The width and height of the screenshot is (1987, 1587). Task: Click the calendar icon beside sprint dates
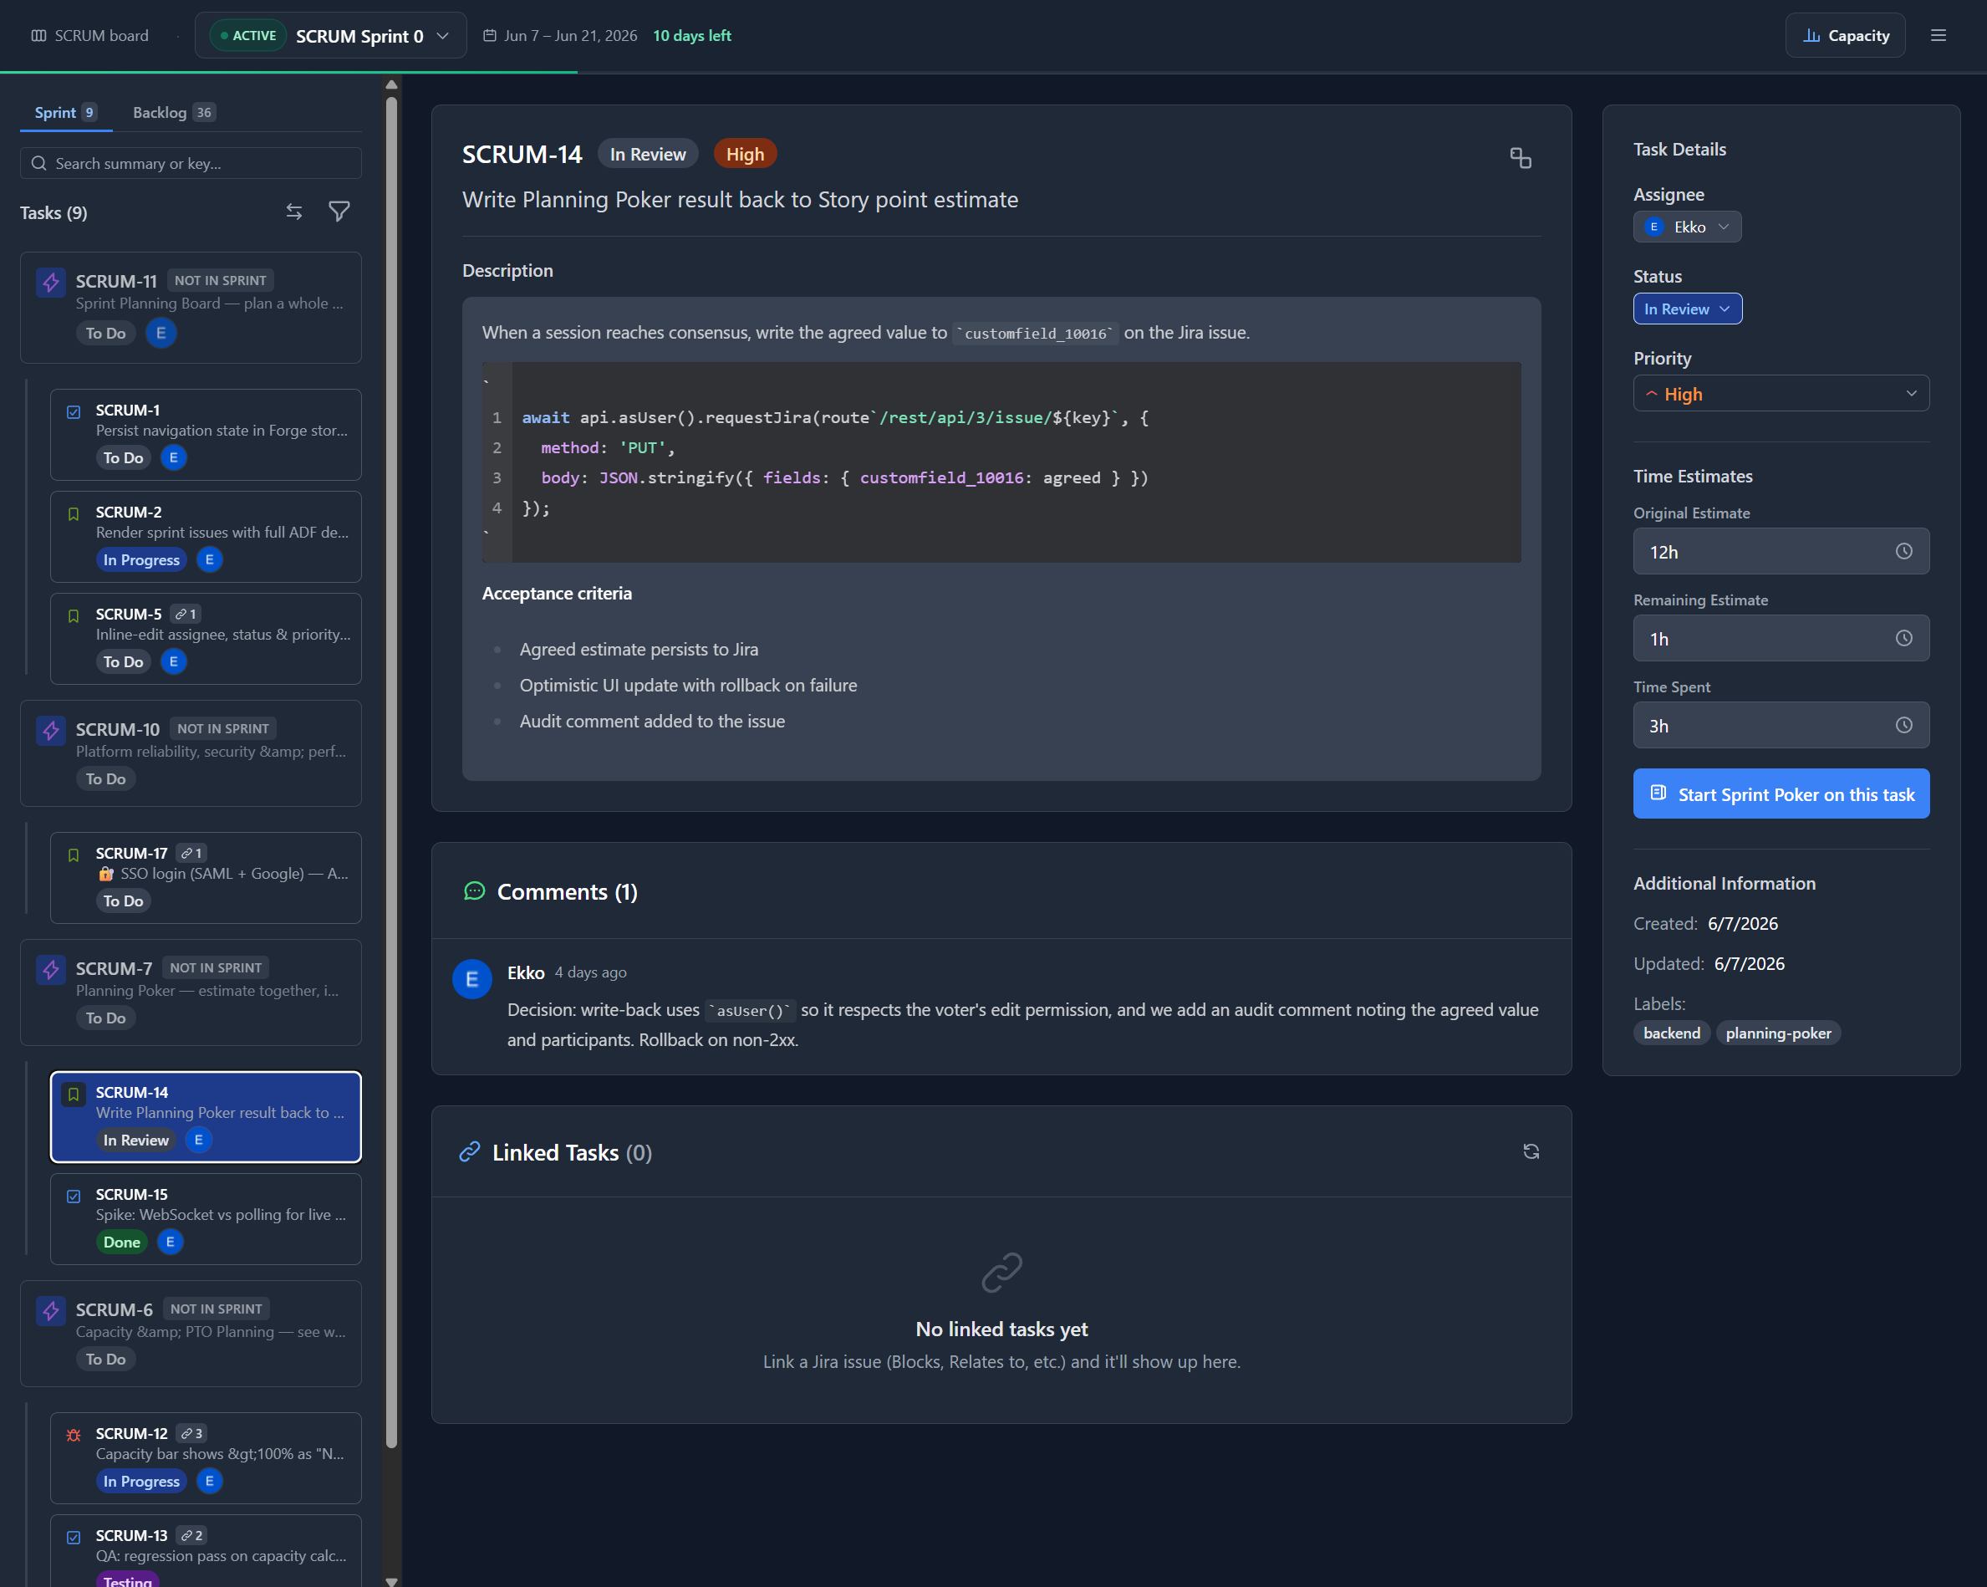click(491, 36)
